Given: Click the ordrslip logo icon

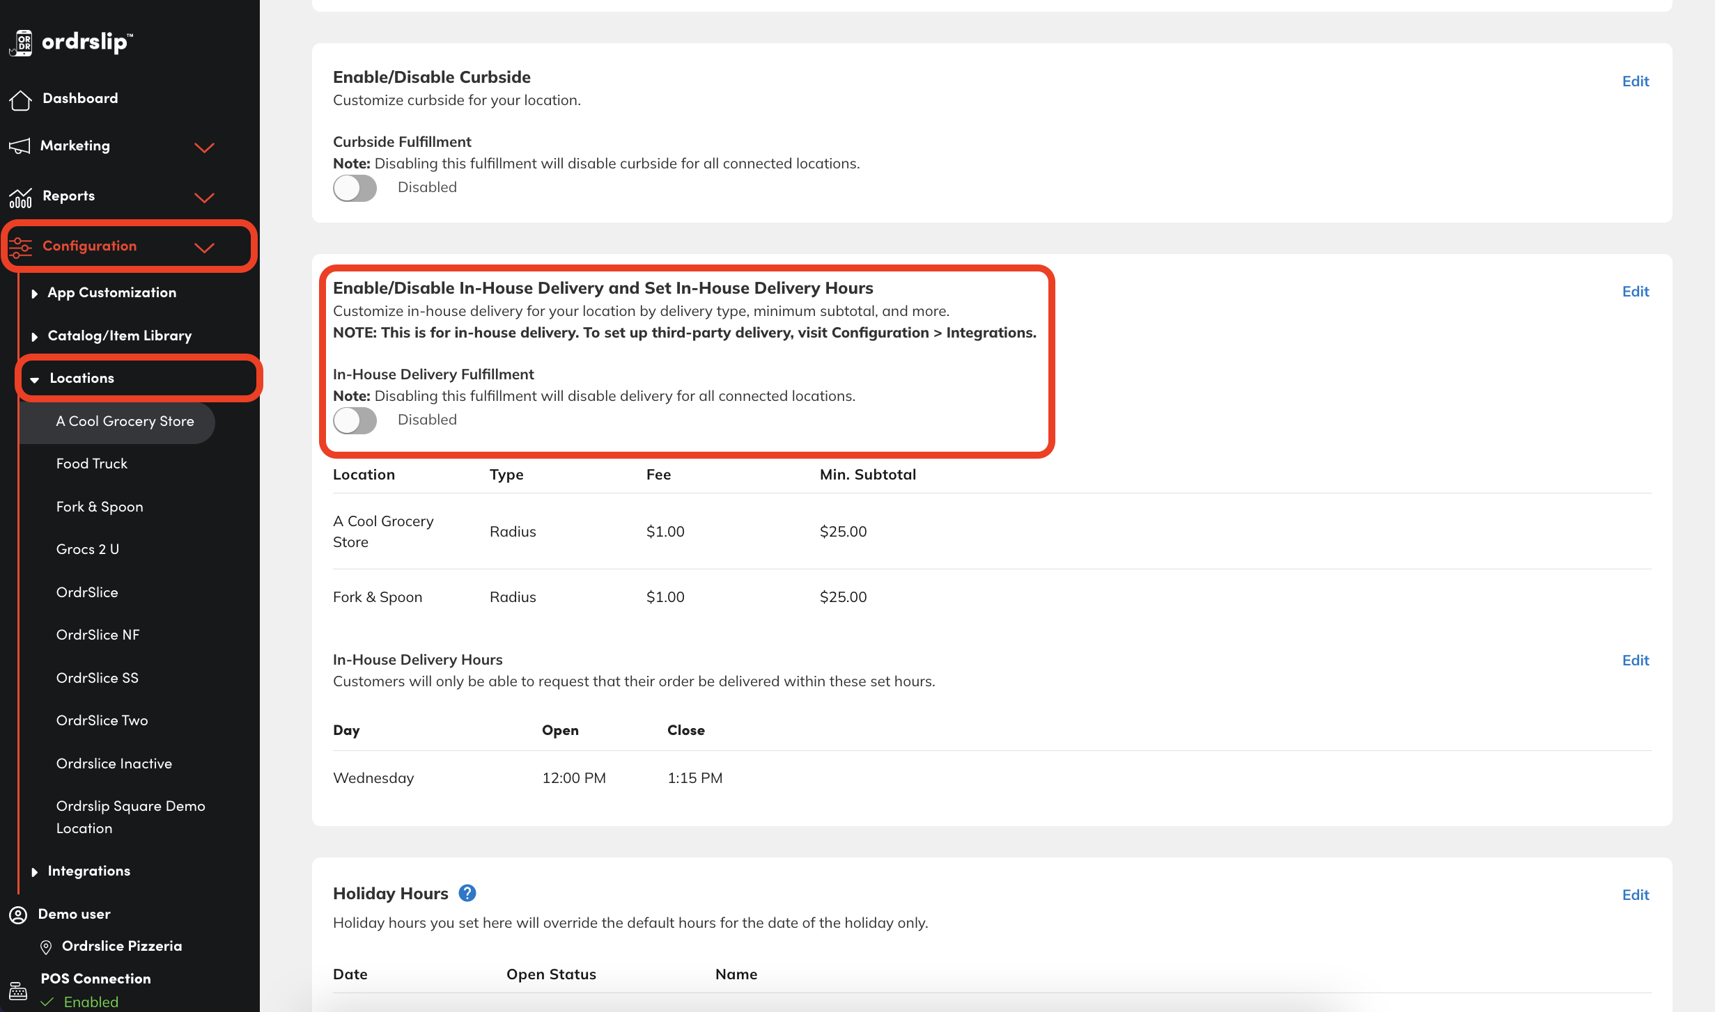Looking at the screenshot, I should tap(22, 42).
